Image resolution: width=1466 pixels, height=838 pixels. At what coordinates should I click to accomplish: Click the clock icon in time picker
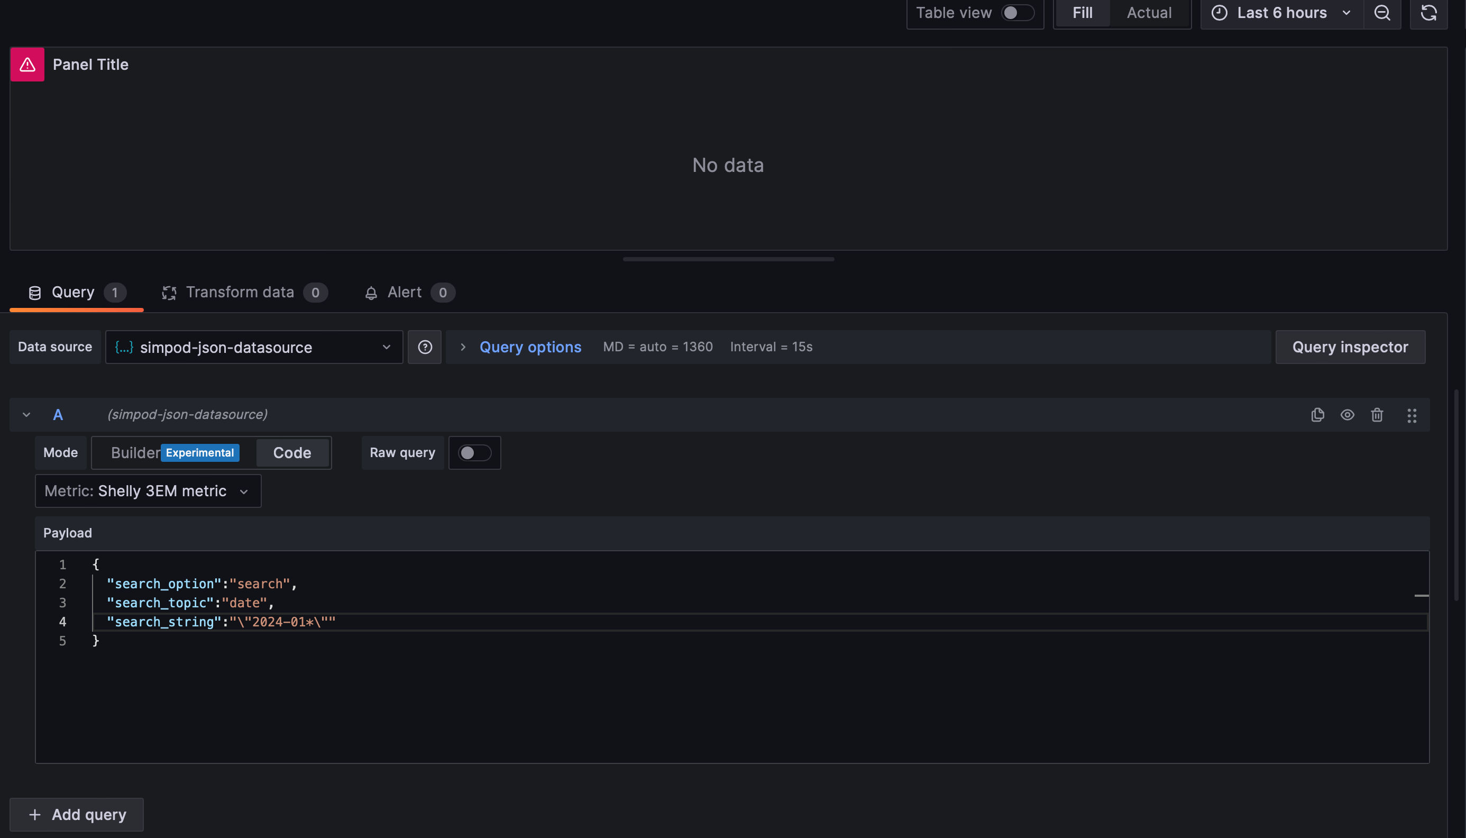[1219, 13]
